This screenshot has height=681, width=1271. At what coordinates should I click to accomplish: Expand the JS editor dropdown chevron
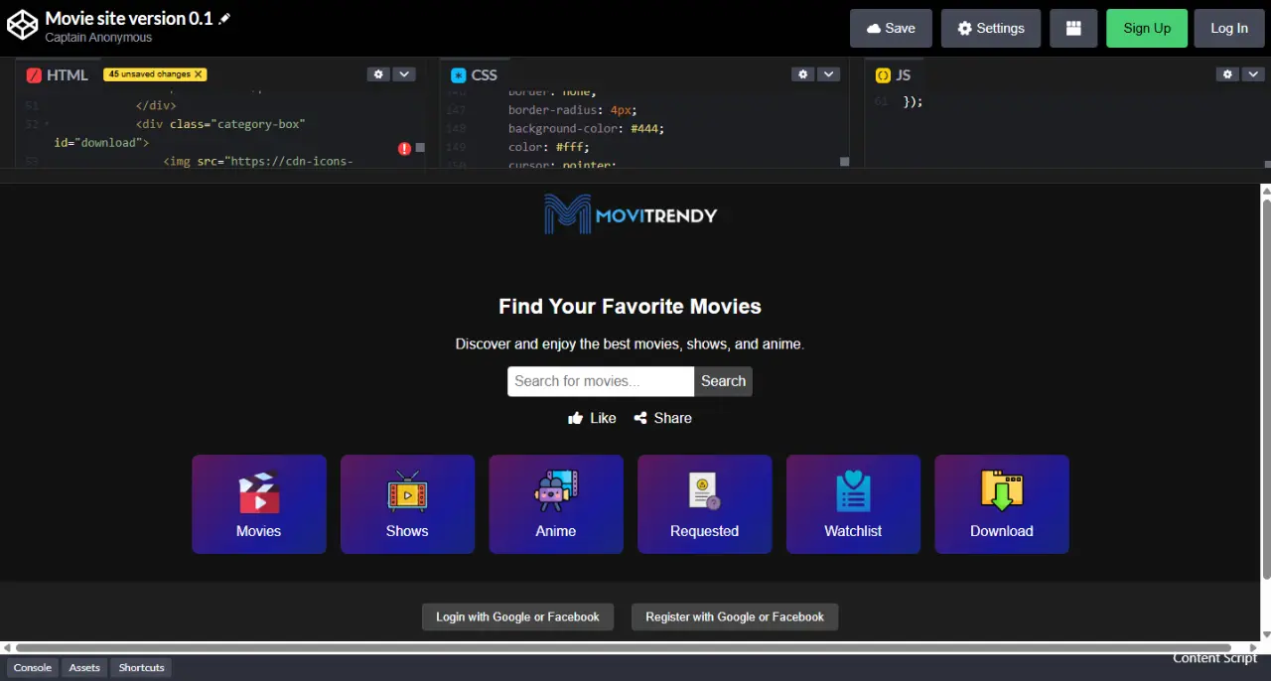tap(1254, 74)
